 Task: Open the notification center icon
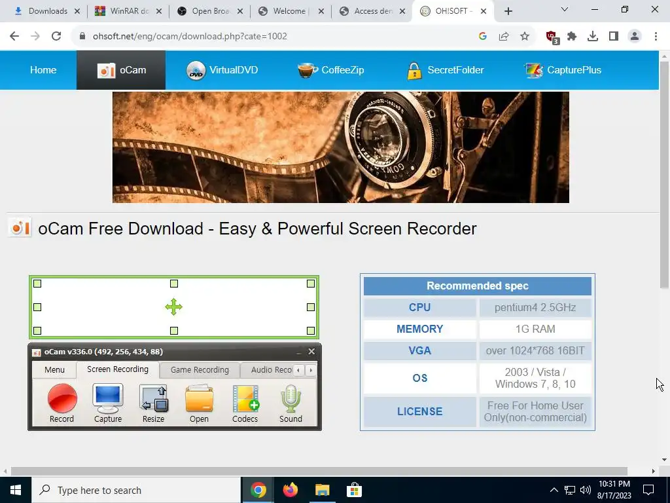click(x=648, y=490)
